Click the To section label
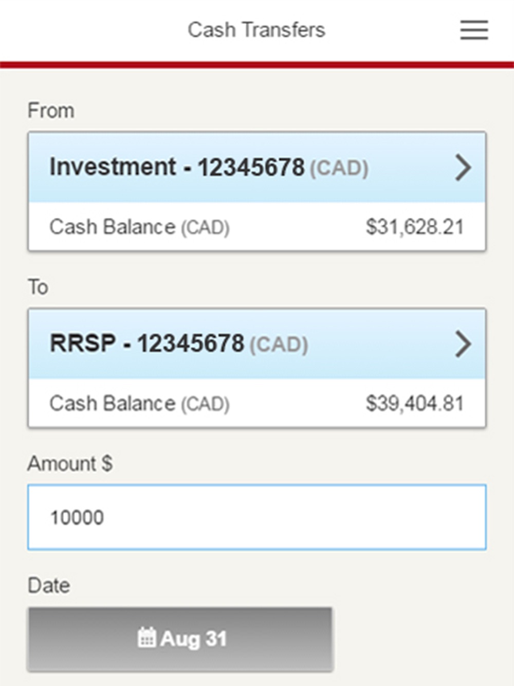The height and width of the screenshot is (686, 514). [x=38, y=287]
